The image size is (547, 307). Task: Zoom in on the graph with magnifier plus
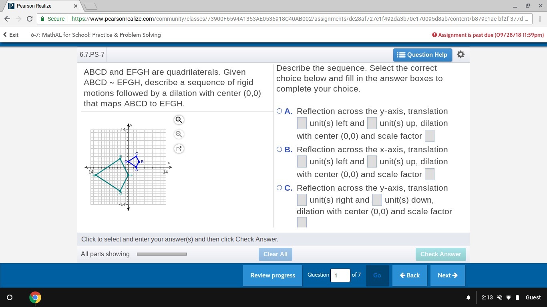pos(179,120)
